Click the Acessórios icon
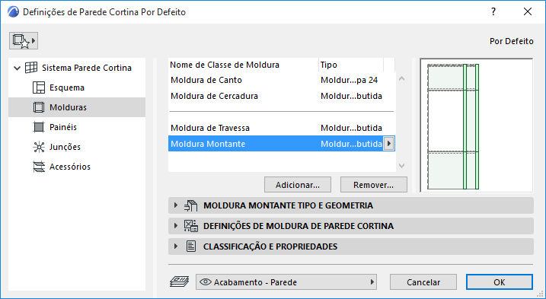This screenshot has width=546, height=299. pyautogui.click(x=39, y=167)
